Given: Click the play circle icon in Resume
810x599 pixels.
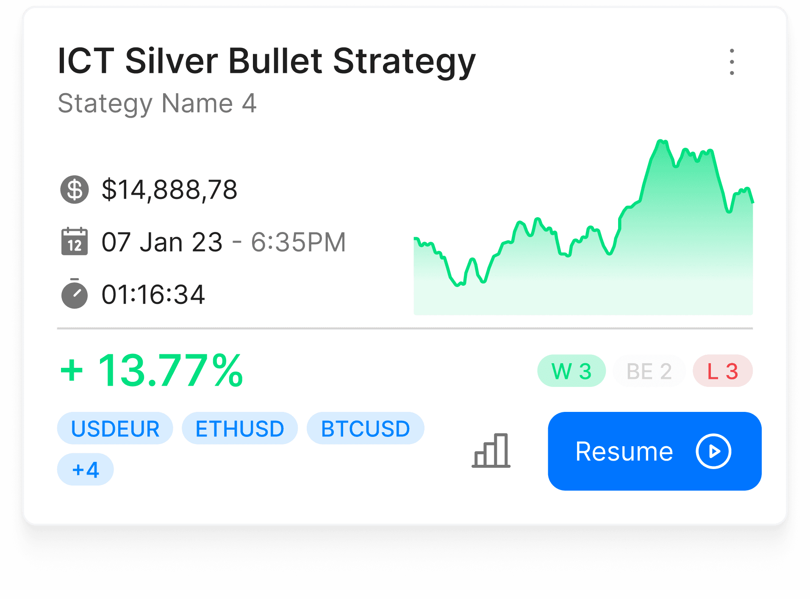Looking at the screenshot, I should click(713, 451).
